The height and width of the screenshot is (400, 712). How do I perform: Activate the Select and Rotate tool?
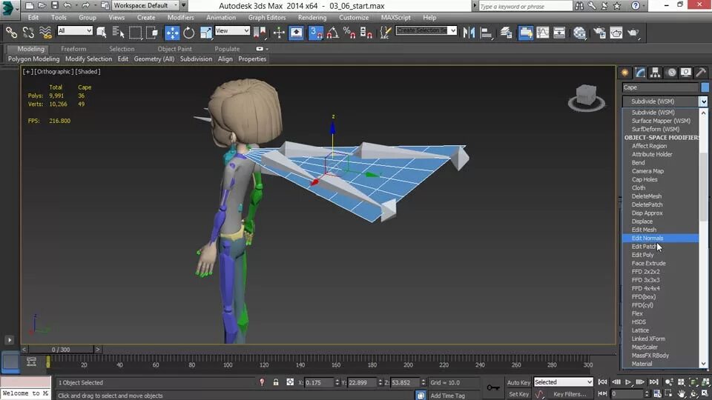189,33
